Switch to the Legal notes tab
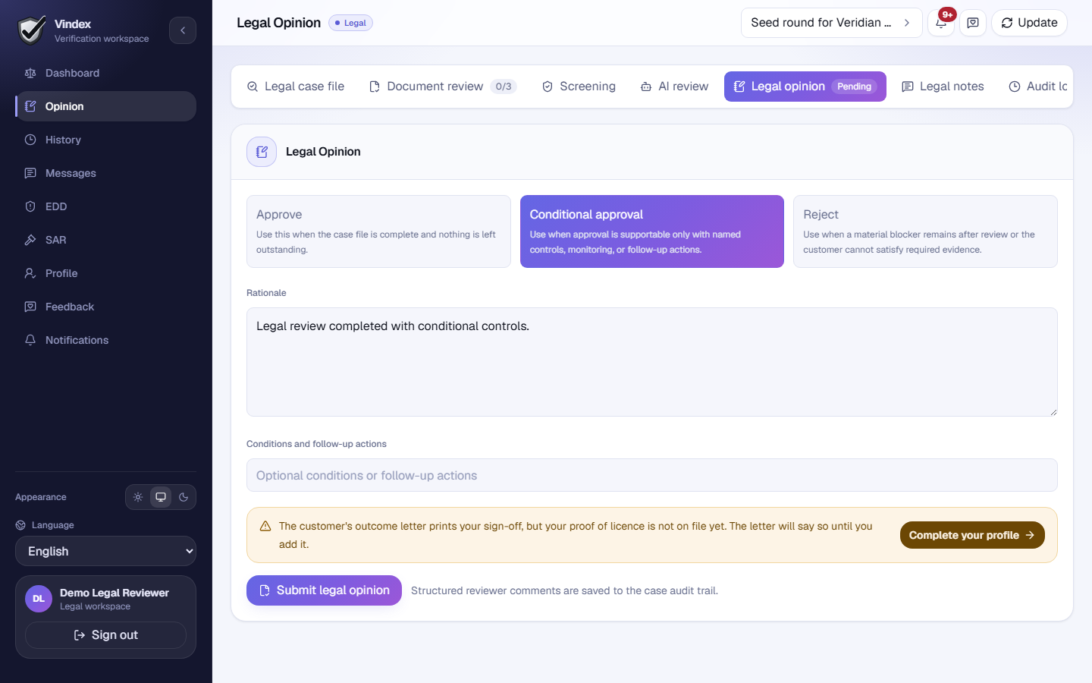 (943, 87)
